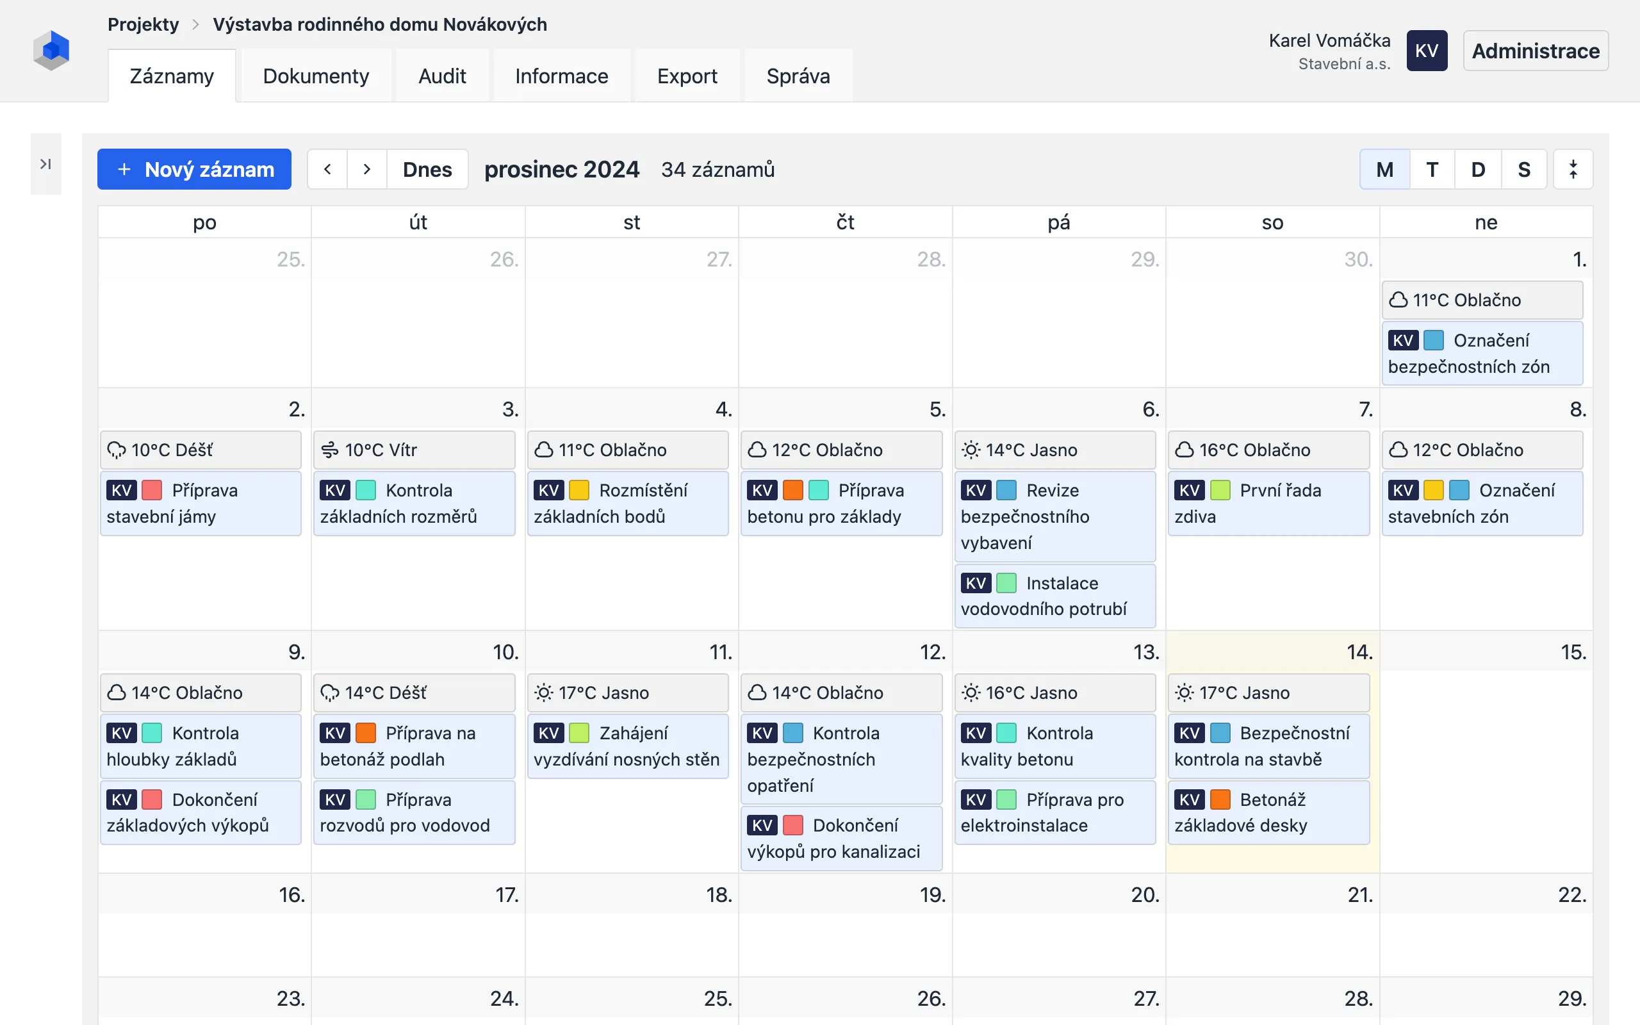Click the Projekty breadcrumb link
The width and height of the screenshot is (1640, 1025).
(143, 24)
